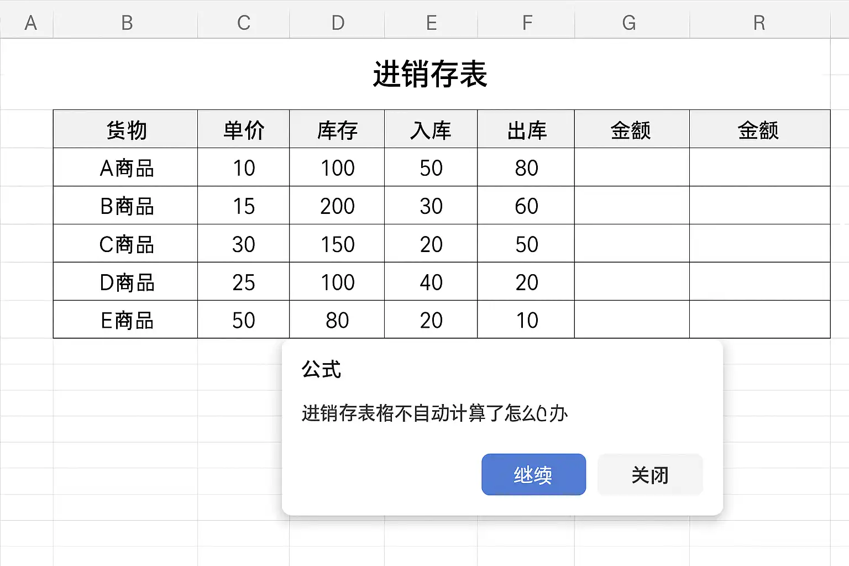This screenshot has height=566, width=849.
Task: Select column B header
Action: tap(127, 23)
